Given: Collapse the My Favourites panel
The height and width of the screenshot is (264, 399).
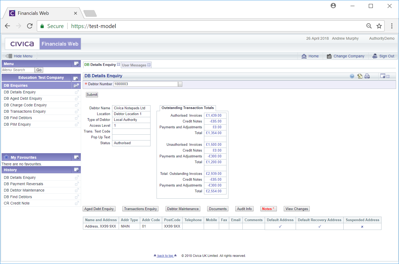Looking at the screenshot, I should 76,157.
